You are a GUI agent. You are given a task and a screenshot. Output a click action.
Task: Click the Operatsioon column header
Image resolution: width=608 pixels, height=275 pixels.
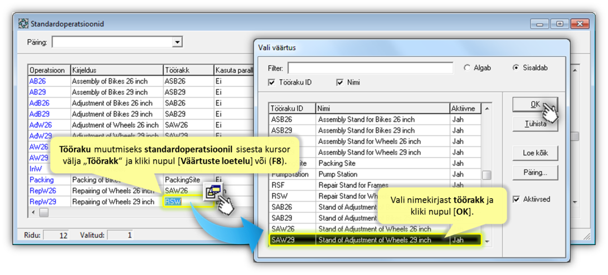[49, 70]
